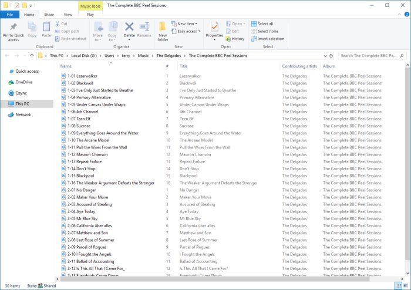
Task: Go up one folder with the Up arrow
Action: [32, 56]
